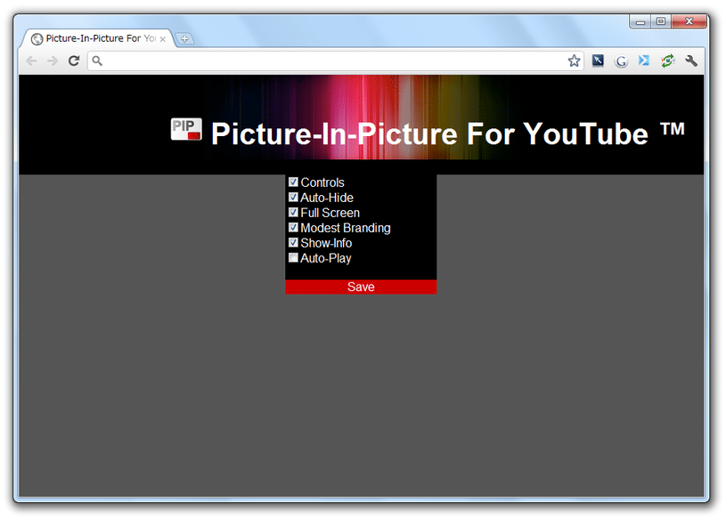Open the dark blue cursor extension icon

click(598, 61)
